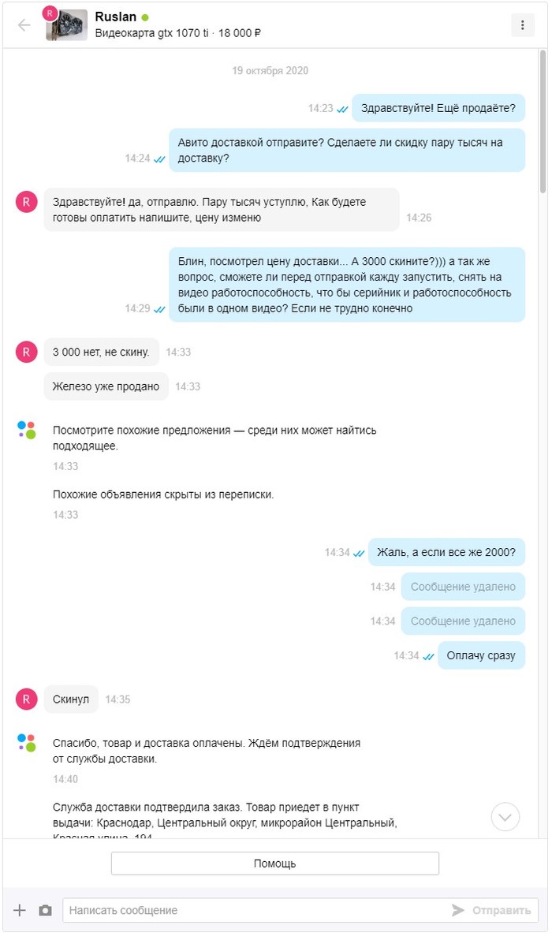552x940 pixels.
Task: Open the three-dot options menu
Action: [x=522, y=24]
